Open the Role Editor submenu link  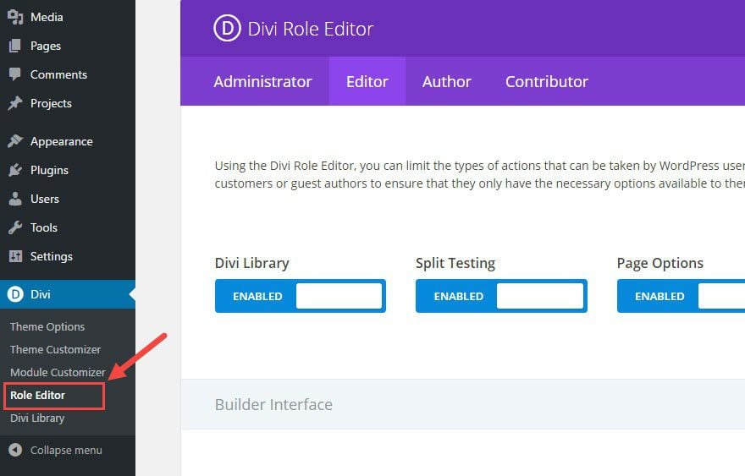(37, 395)
